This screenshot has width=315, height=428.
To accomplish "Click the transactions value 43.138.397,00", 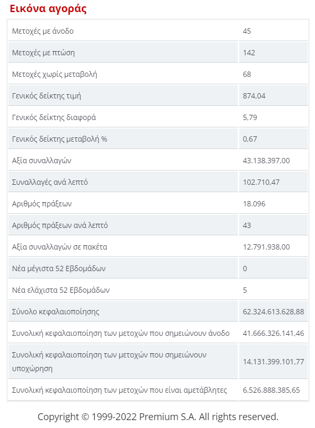I will (266, 161).
